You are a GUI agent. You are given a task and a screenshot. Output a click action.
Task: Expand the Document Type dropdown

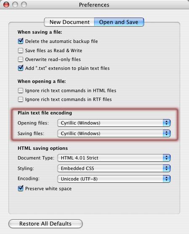pos(114,158)
